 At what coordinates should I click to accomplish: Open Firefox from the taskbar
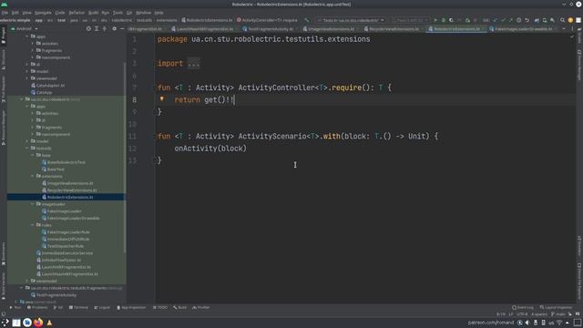[x=38, y=323]
